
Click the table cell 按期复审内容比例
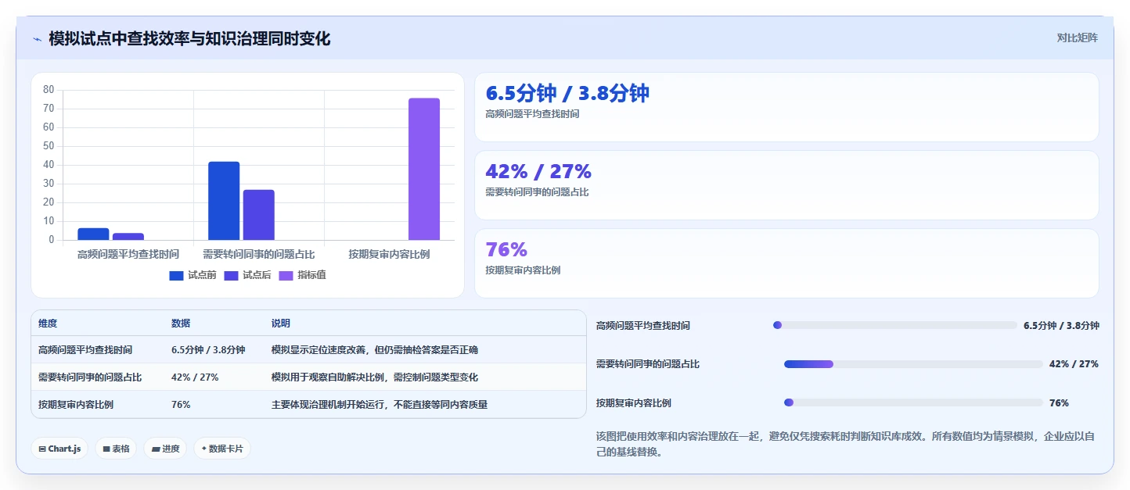tap(76, 405)
